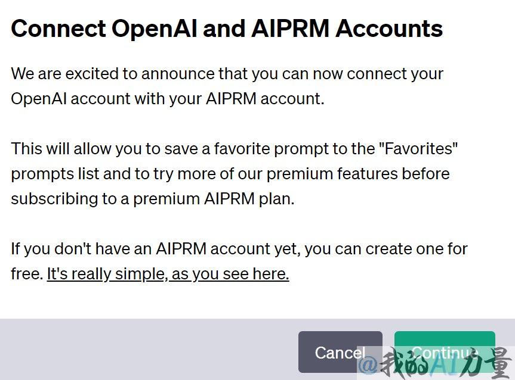Click the green Continue button

445,352
